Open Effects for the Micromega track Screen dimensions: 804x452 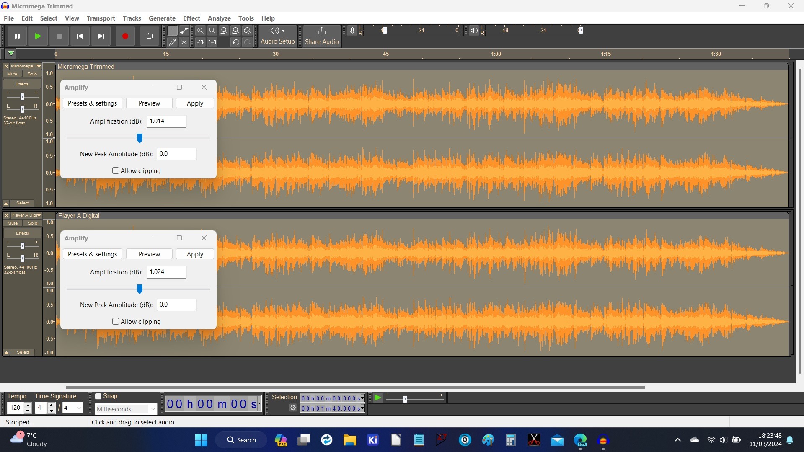click(x=22, y=84)
